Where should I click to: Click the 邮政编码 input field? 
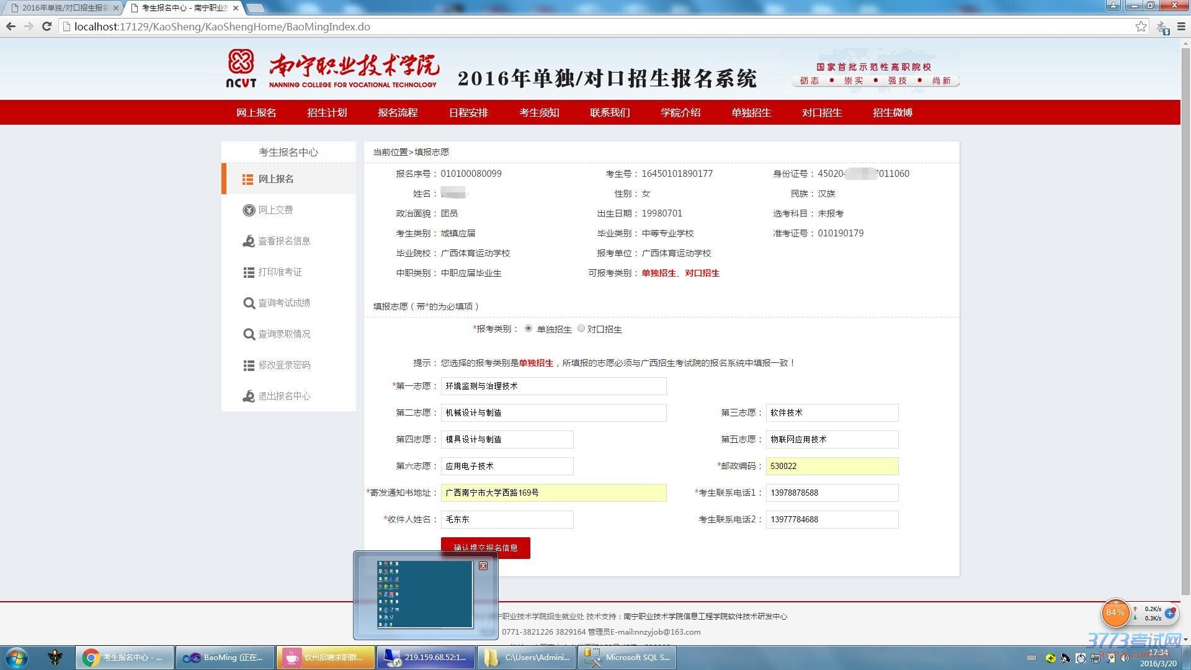click(x=831, y=466)
